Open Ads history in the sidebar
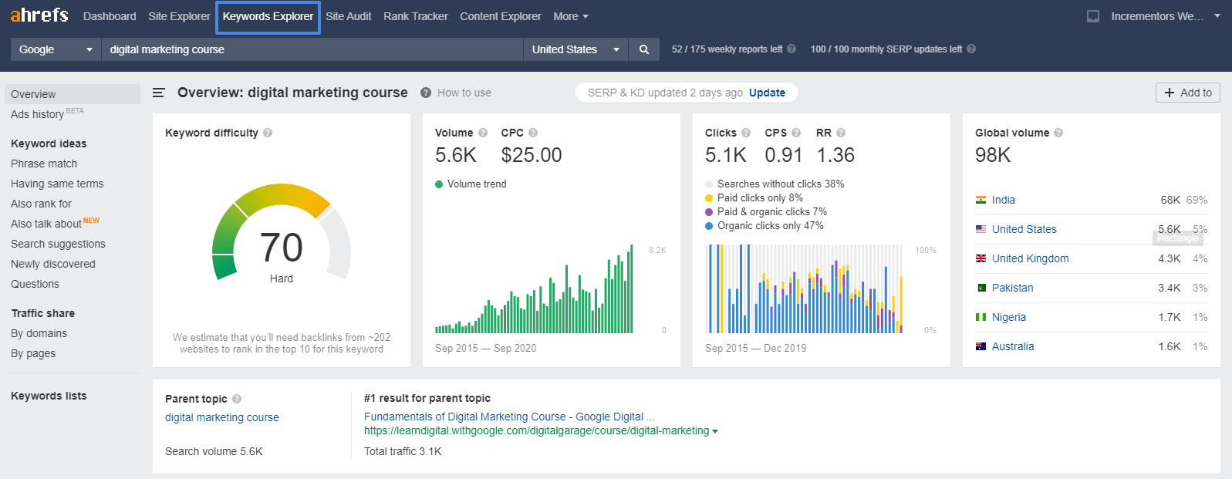This screenshot has width=1232, height=479. click(37, 114)
